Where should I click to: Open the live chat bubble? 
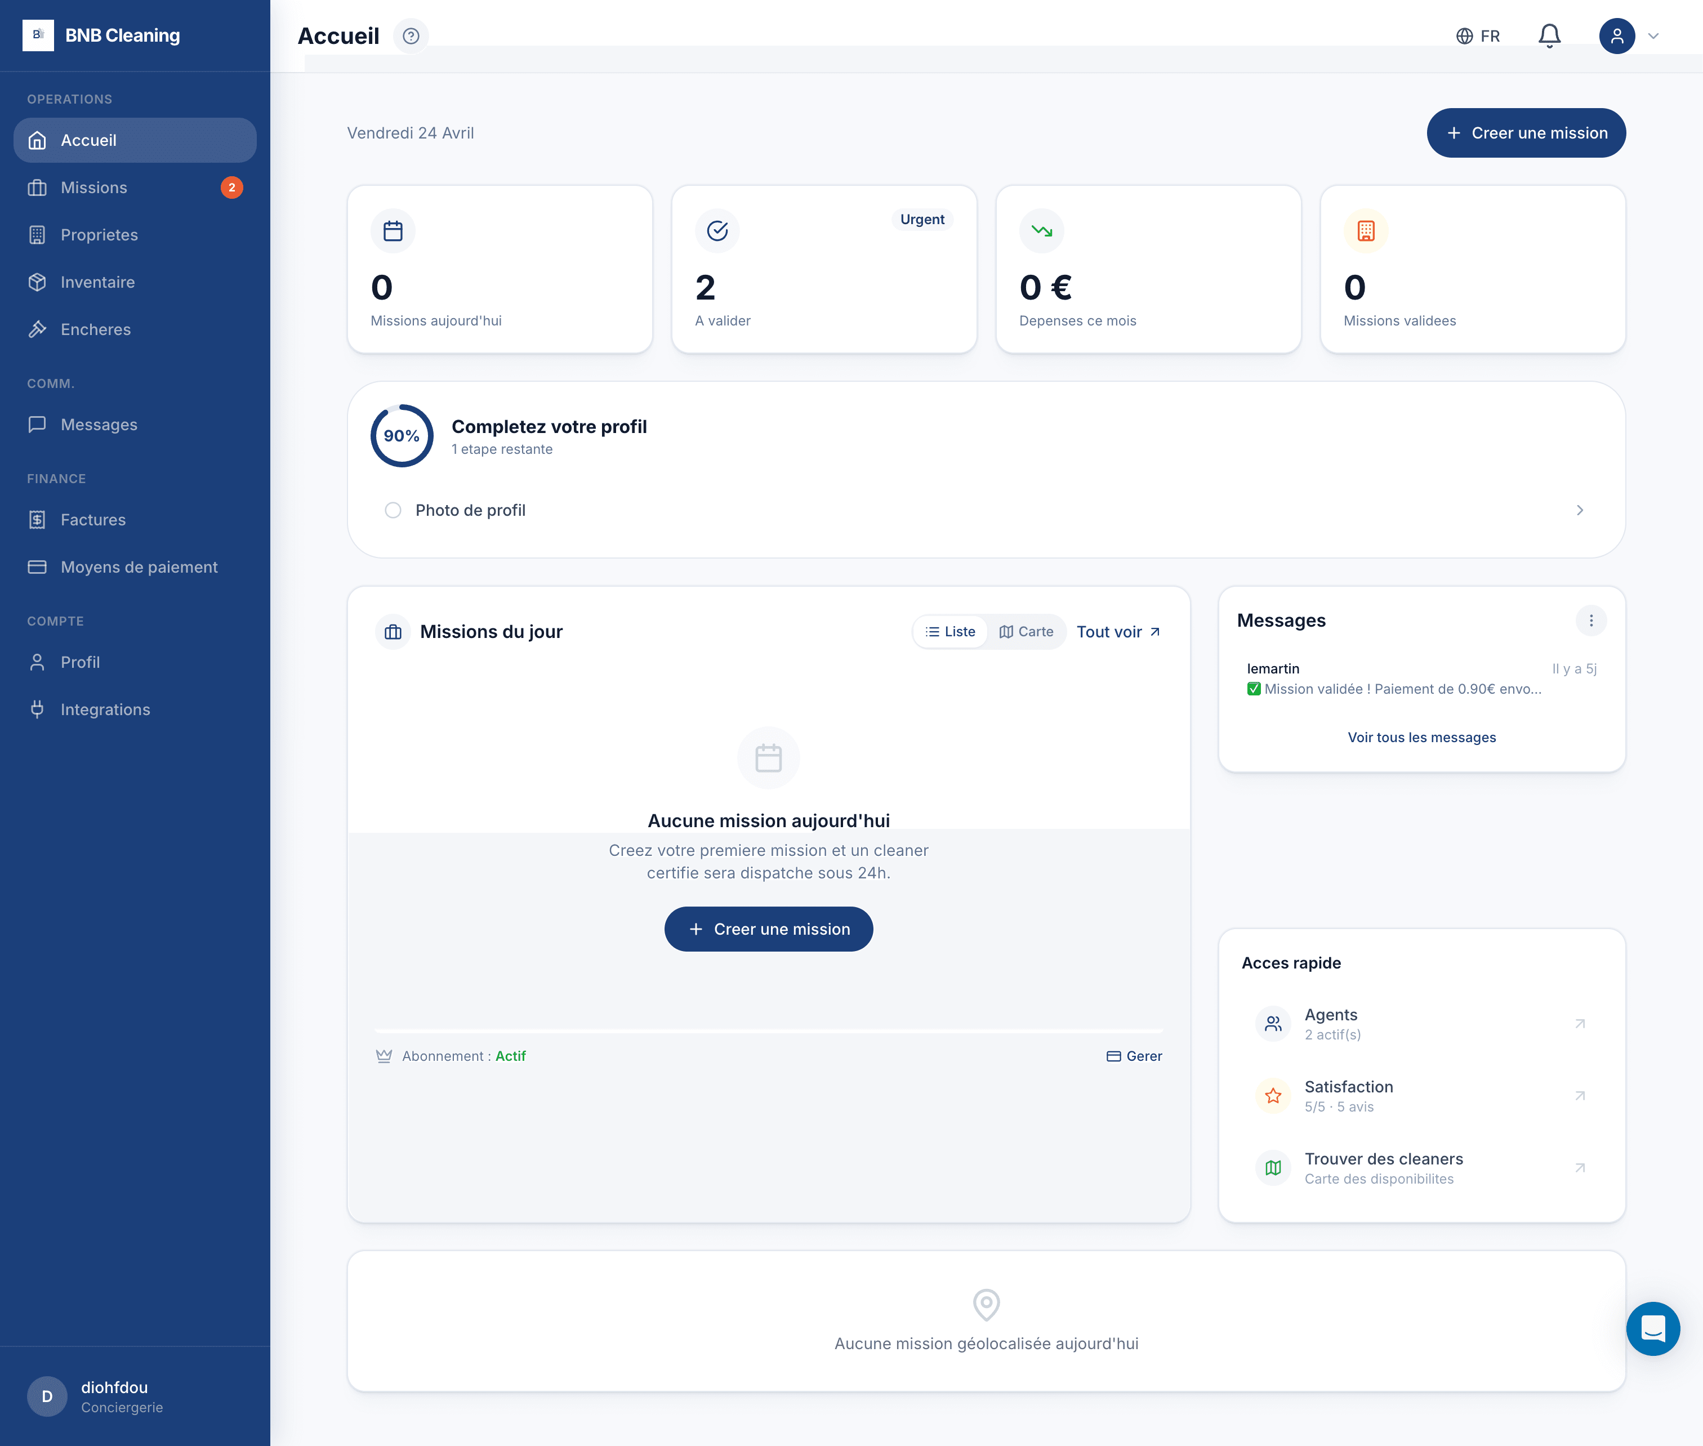point(1654,1329)
